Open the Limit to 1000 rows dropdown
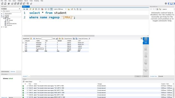Screen dimensions: 175x98 (60, 9)
